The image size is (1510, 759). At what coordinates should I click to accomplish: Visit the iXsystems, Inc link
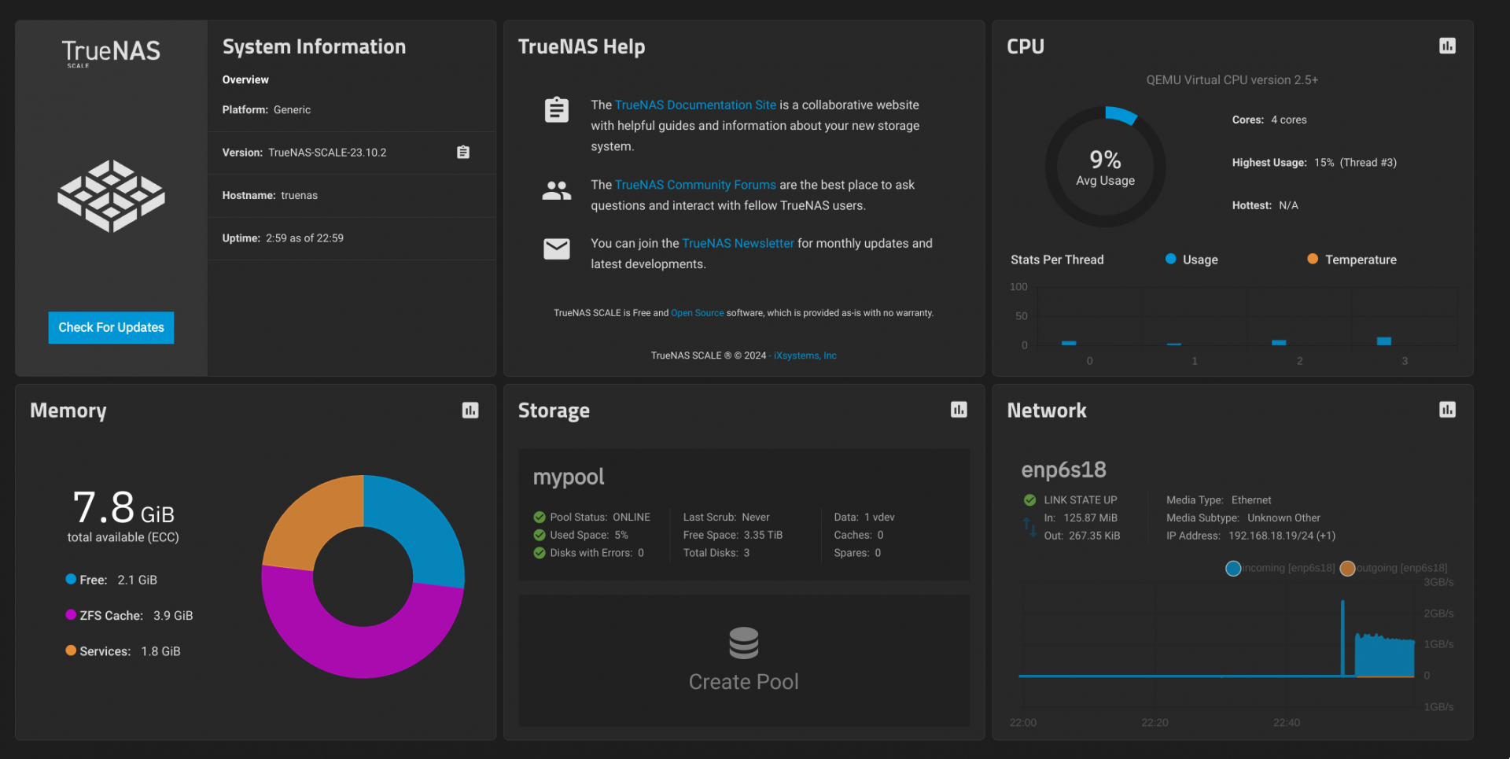click(x=805, y=356)
